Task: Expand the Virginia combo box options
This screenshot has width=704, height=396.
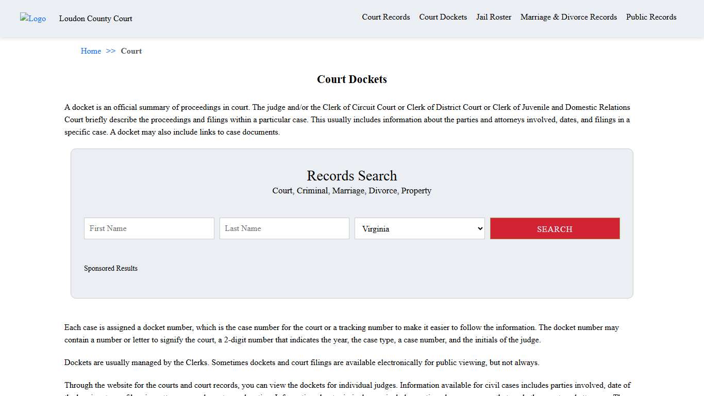Action: (x=419, y=228)
